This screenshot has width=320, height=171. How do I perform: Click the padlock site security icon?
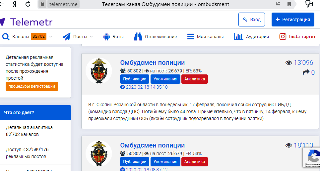[42, 4]
